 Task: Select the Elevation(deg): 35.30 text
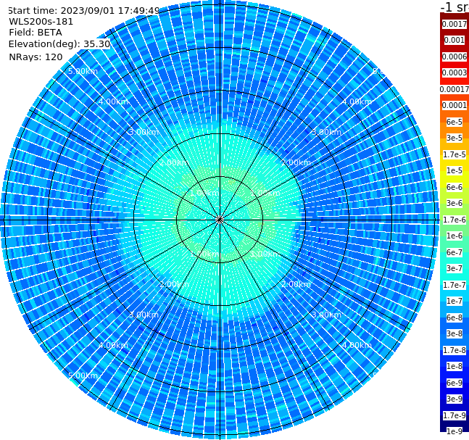pos(59,44)
